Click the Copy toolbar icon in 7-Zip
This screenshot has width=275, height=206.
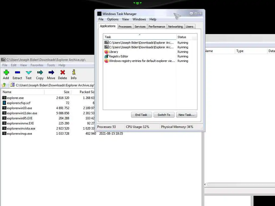(40, 72)
